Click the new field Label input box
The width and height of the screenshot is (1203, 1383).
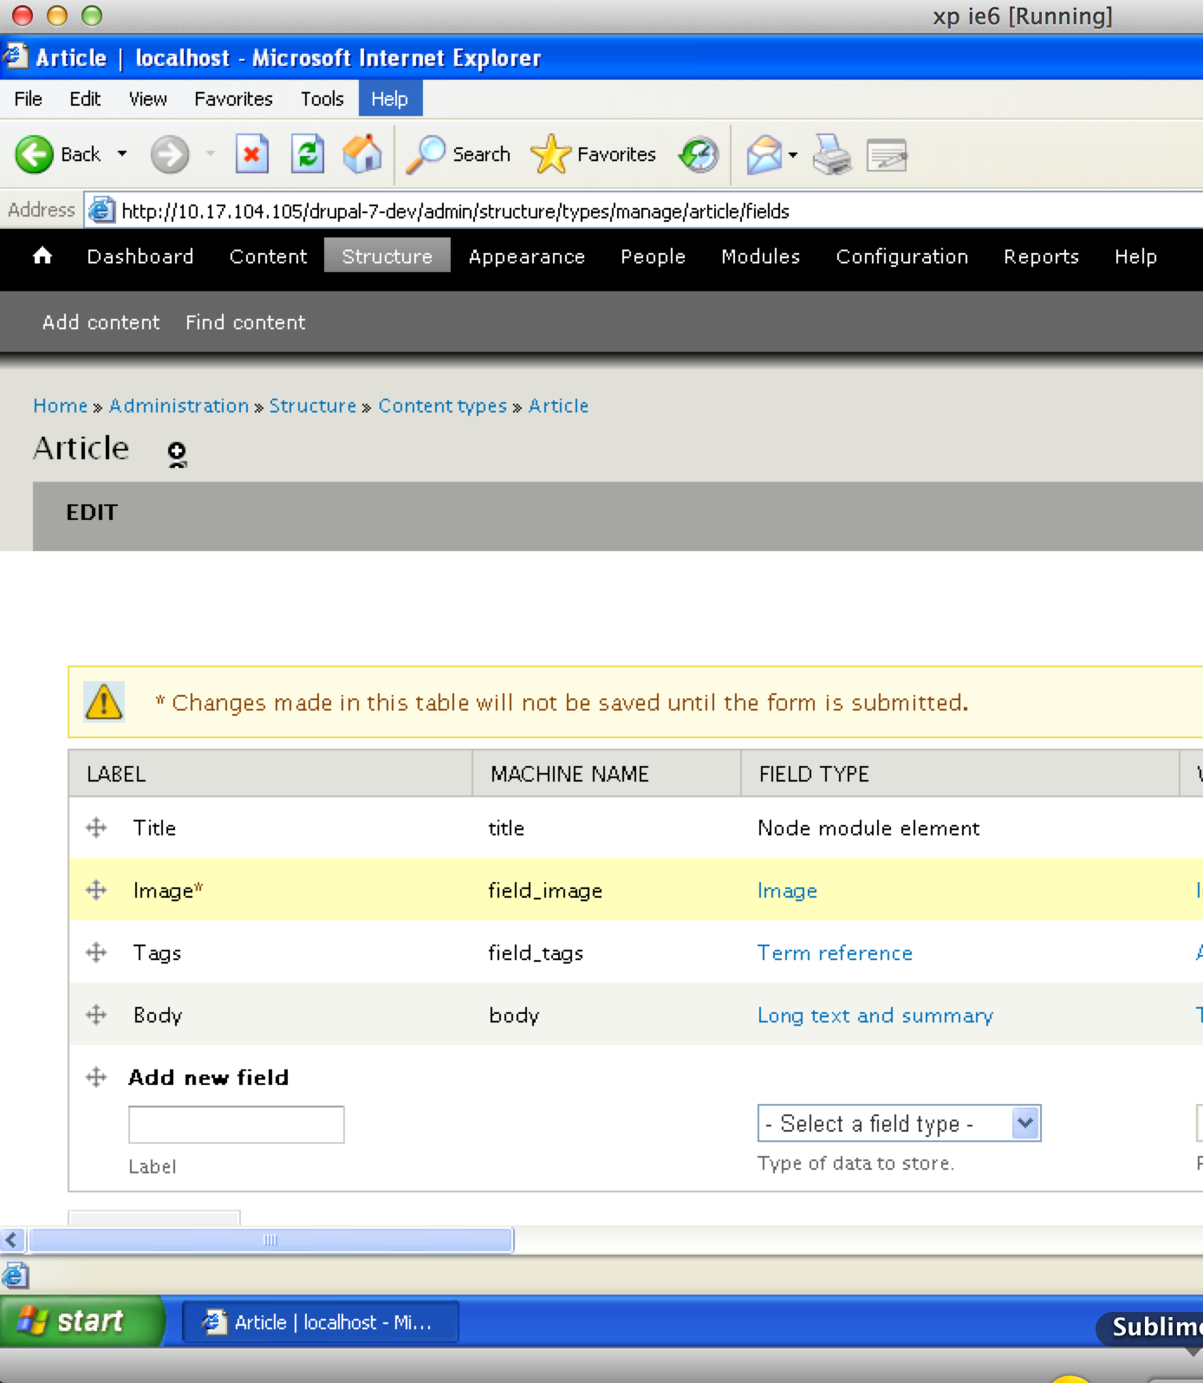click(237, 1125)
